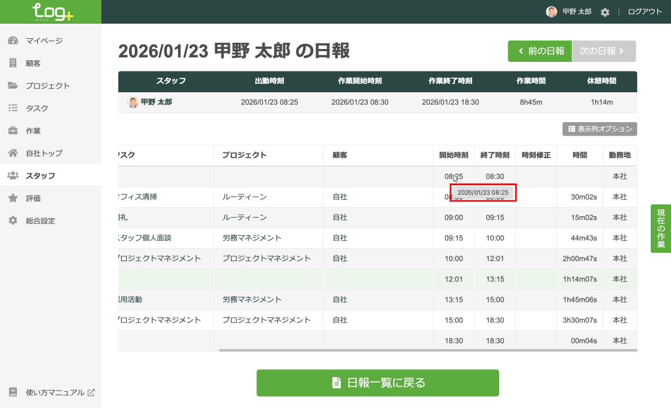The image size is (671, 408).
Task: Click the 開始時刻 column header
Action: pyautogui.click(x=454, y=155)
